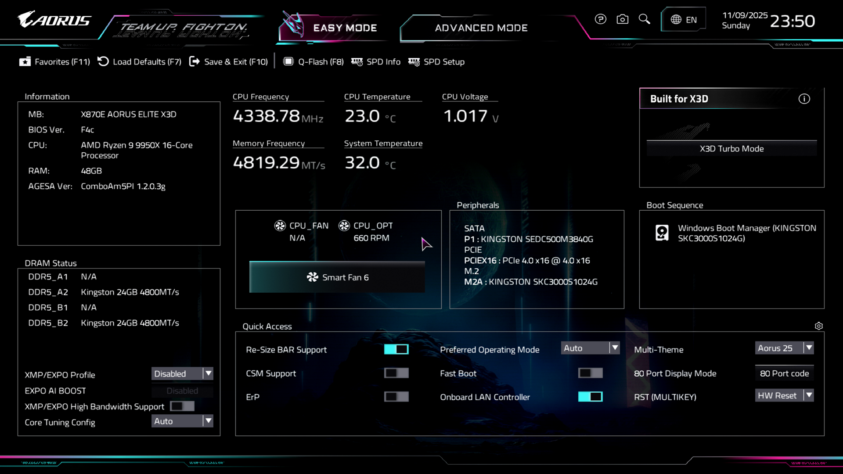Switch to Advanced Mode tab
This screenshot has height=474, width=843.
[481, 28]
